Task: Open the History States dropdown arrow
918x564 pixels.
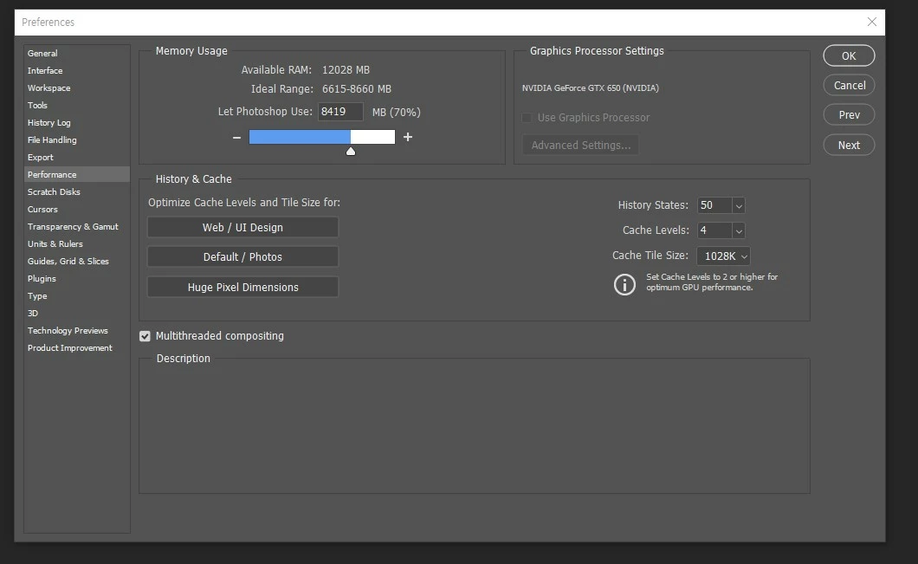Action: tap(738, 205)
